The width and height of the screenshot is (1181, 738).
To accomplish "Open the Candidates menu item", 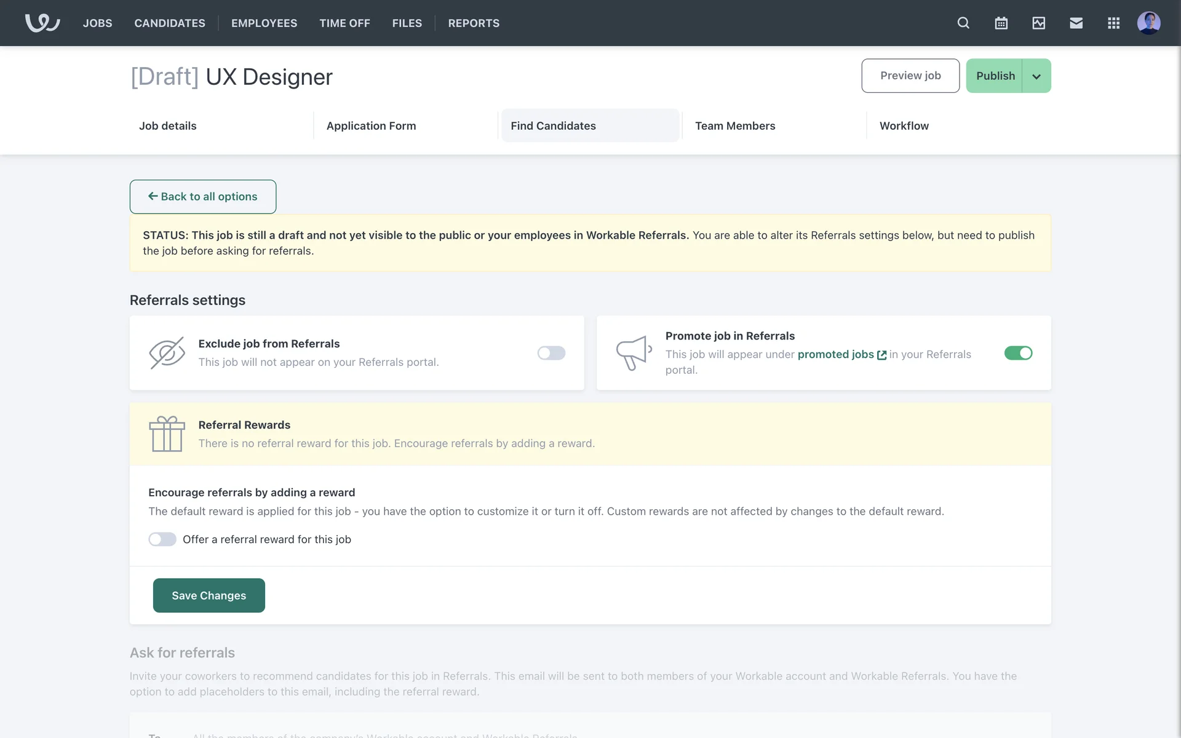I will [170, 23].
